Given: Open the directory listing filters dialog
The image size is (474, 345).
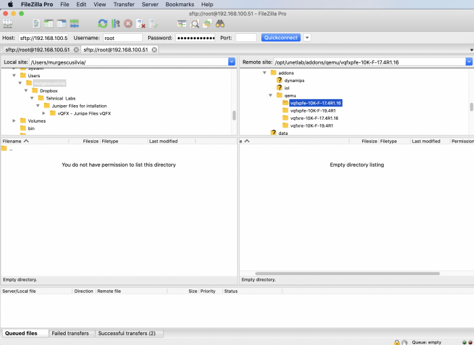Looking at the screenshot, I should pos(182,24).
